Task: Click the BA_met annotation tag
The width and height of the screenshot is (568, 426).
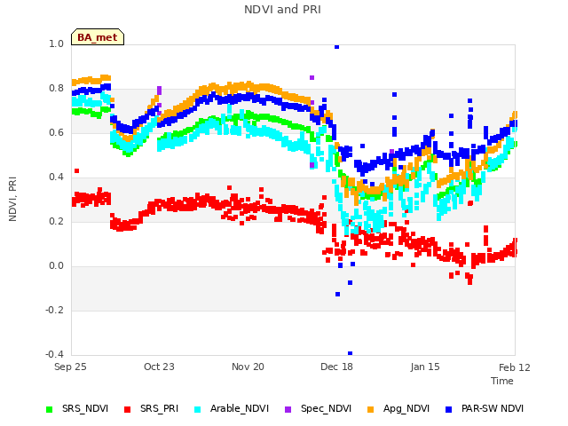Action: 98,37
